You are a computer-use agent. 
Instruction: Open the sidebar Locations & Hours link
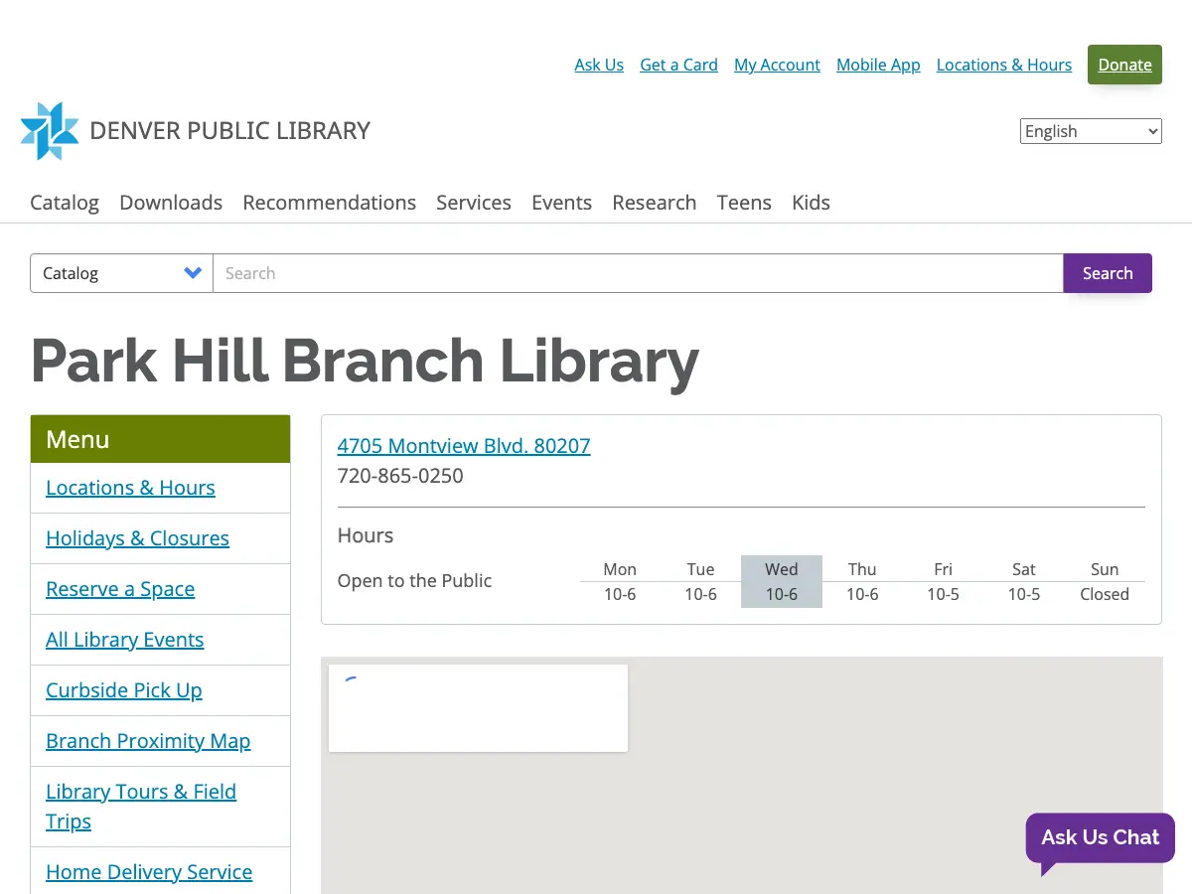coord(130,488)
